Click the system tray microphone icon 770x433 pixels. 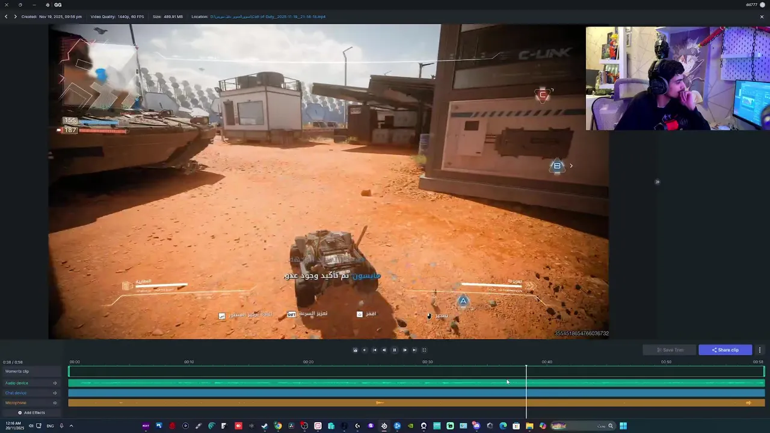pos(61,426)
